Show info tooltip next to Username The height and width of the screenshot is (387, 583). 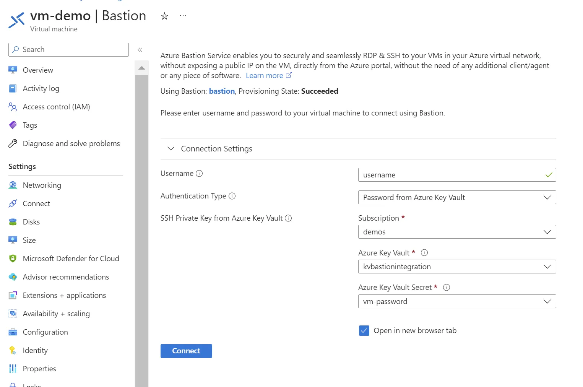[199, 174]
